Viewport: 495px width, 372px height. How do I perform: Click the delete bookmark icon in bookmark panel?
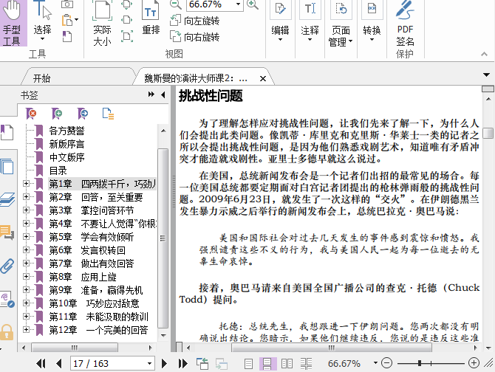click(32, 113)
